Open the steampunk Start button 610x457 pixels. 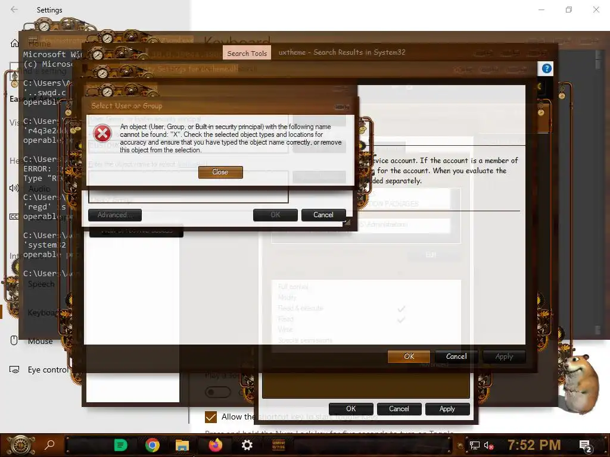(21, 445)
